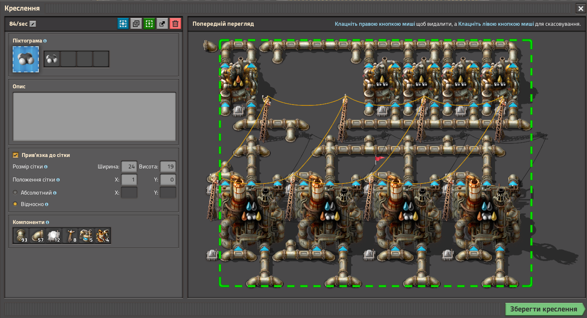Uncheck the Прив'язка до сітки checkbox
This screenshot has height=318, width=587.
point(16,155)
